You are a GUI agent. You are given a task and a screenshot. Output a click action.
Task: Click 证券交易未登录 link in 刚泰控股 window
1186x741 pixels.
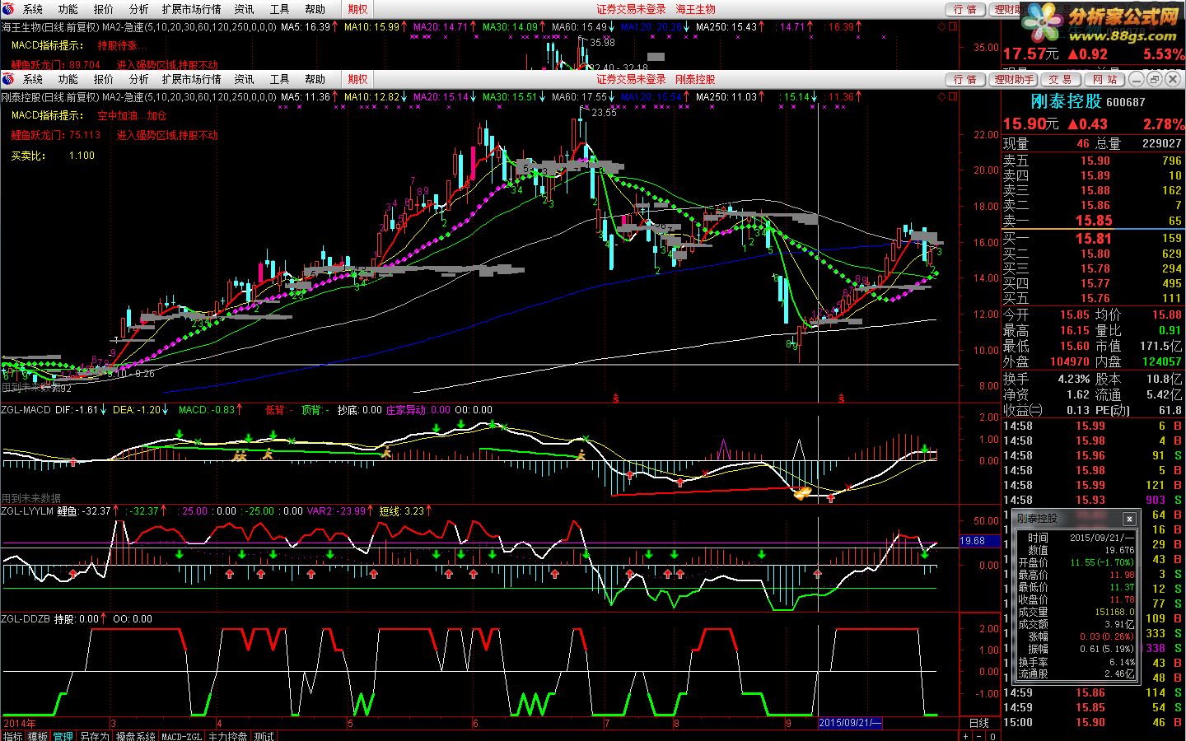[631, 79]
